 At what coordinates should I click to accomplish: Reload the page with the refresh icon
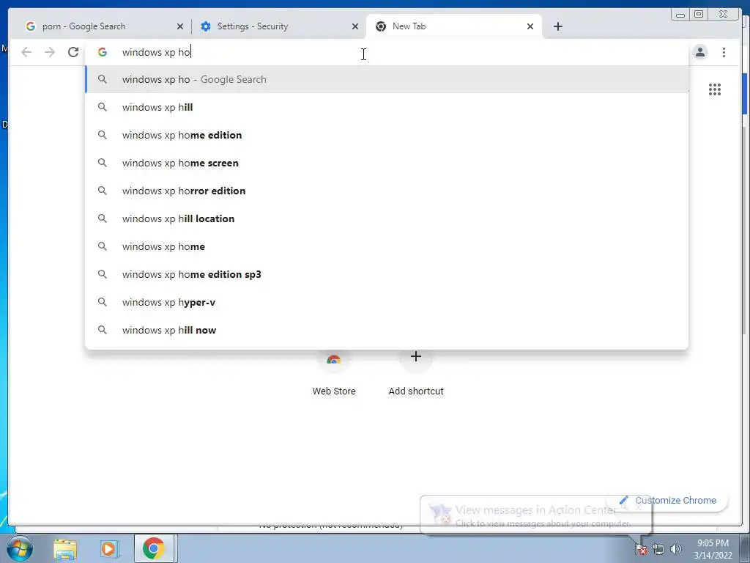click(x=73, y=52)
